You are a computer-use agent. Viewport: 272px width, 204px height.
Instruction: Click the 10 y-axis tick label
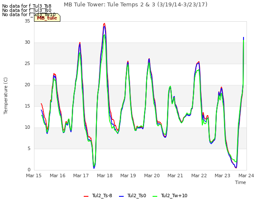click(27, 127)
